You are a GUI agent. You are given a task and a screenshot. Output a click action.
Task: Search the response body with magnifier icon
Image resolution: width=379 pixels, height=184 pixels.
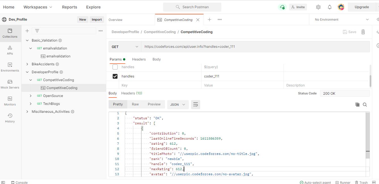[365, 105]
